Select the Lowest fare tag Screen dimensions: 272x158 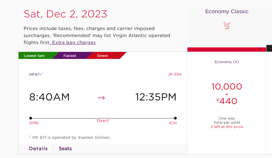tap(34, 56)
